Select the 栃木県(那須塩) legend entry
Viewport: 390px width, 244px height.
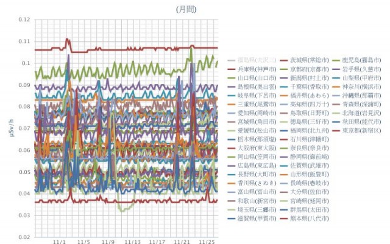(252, 139)
